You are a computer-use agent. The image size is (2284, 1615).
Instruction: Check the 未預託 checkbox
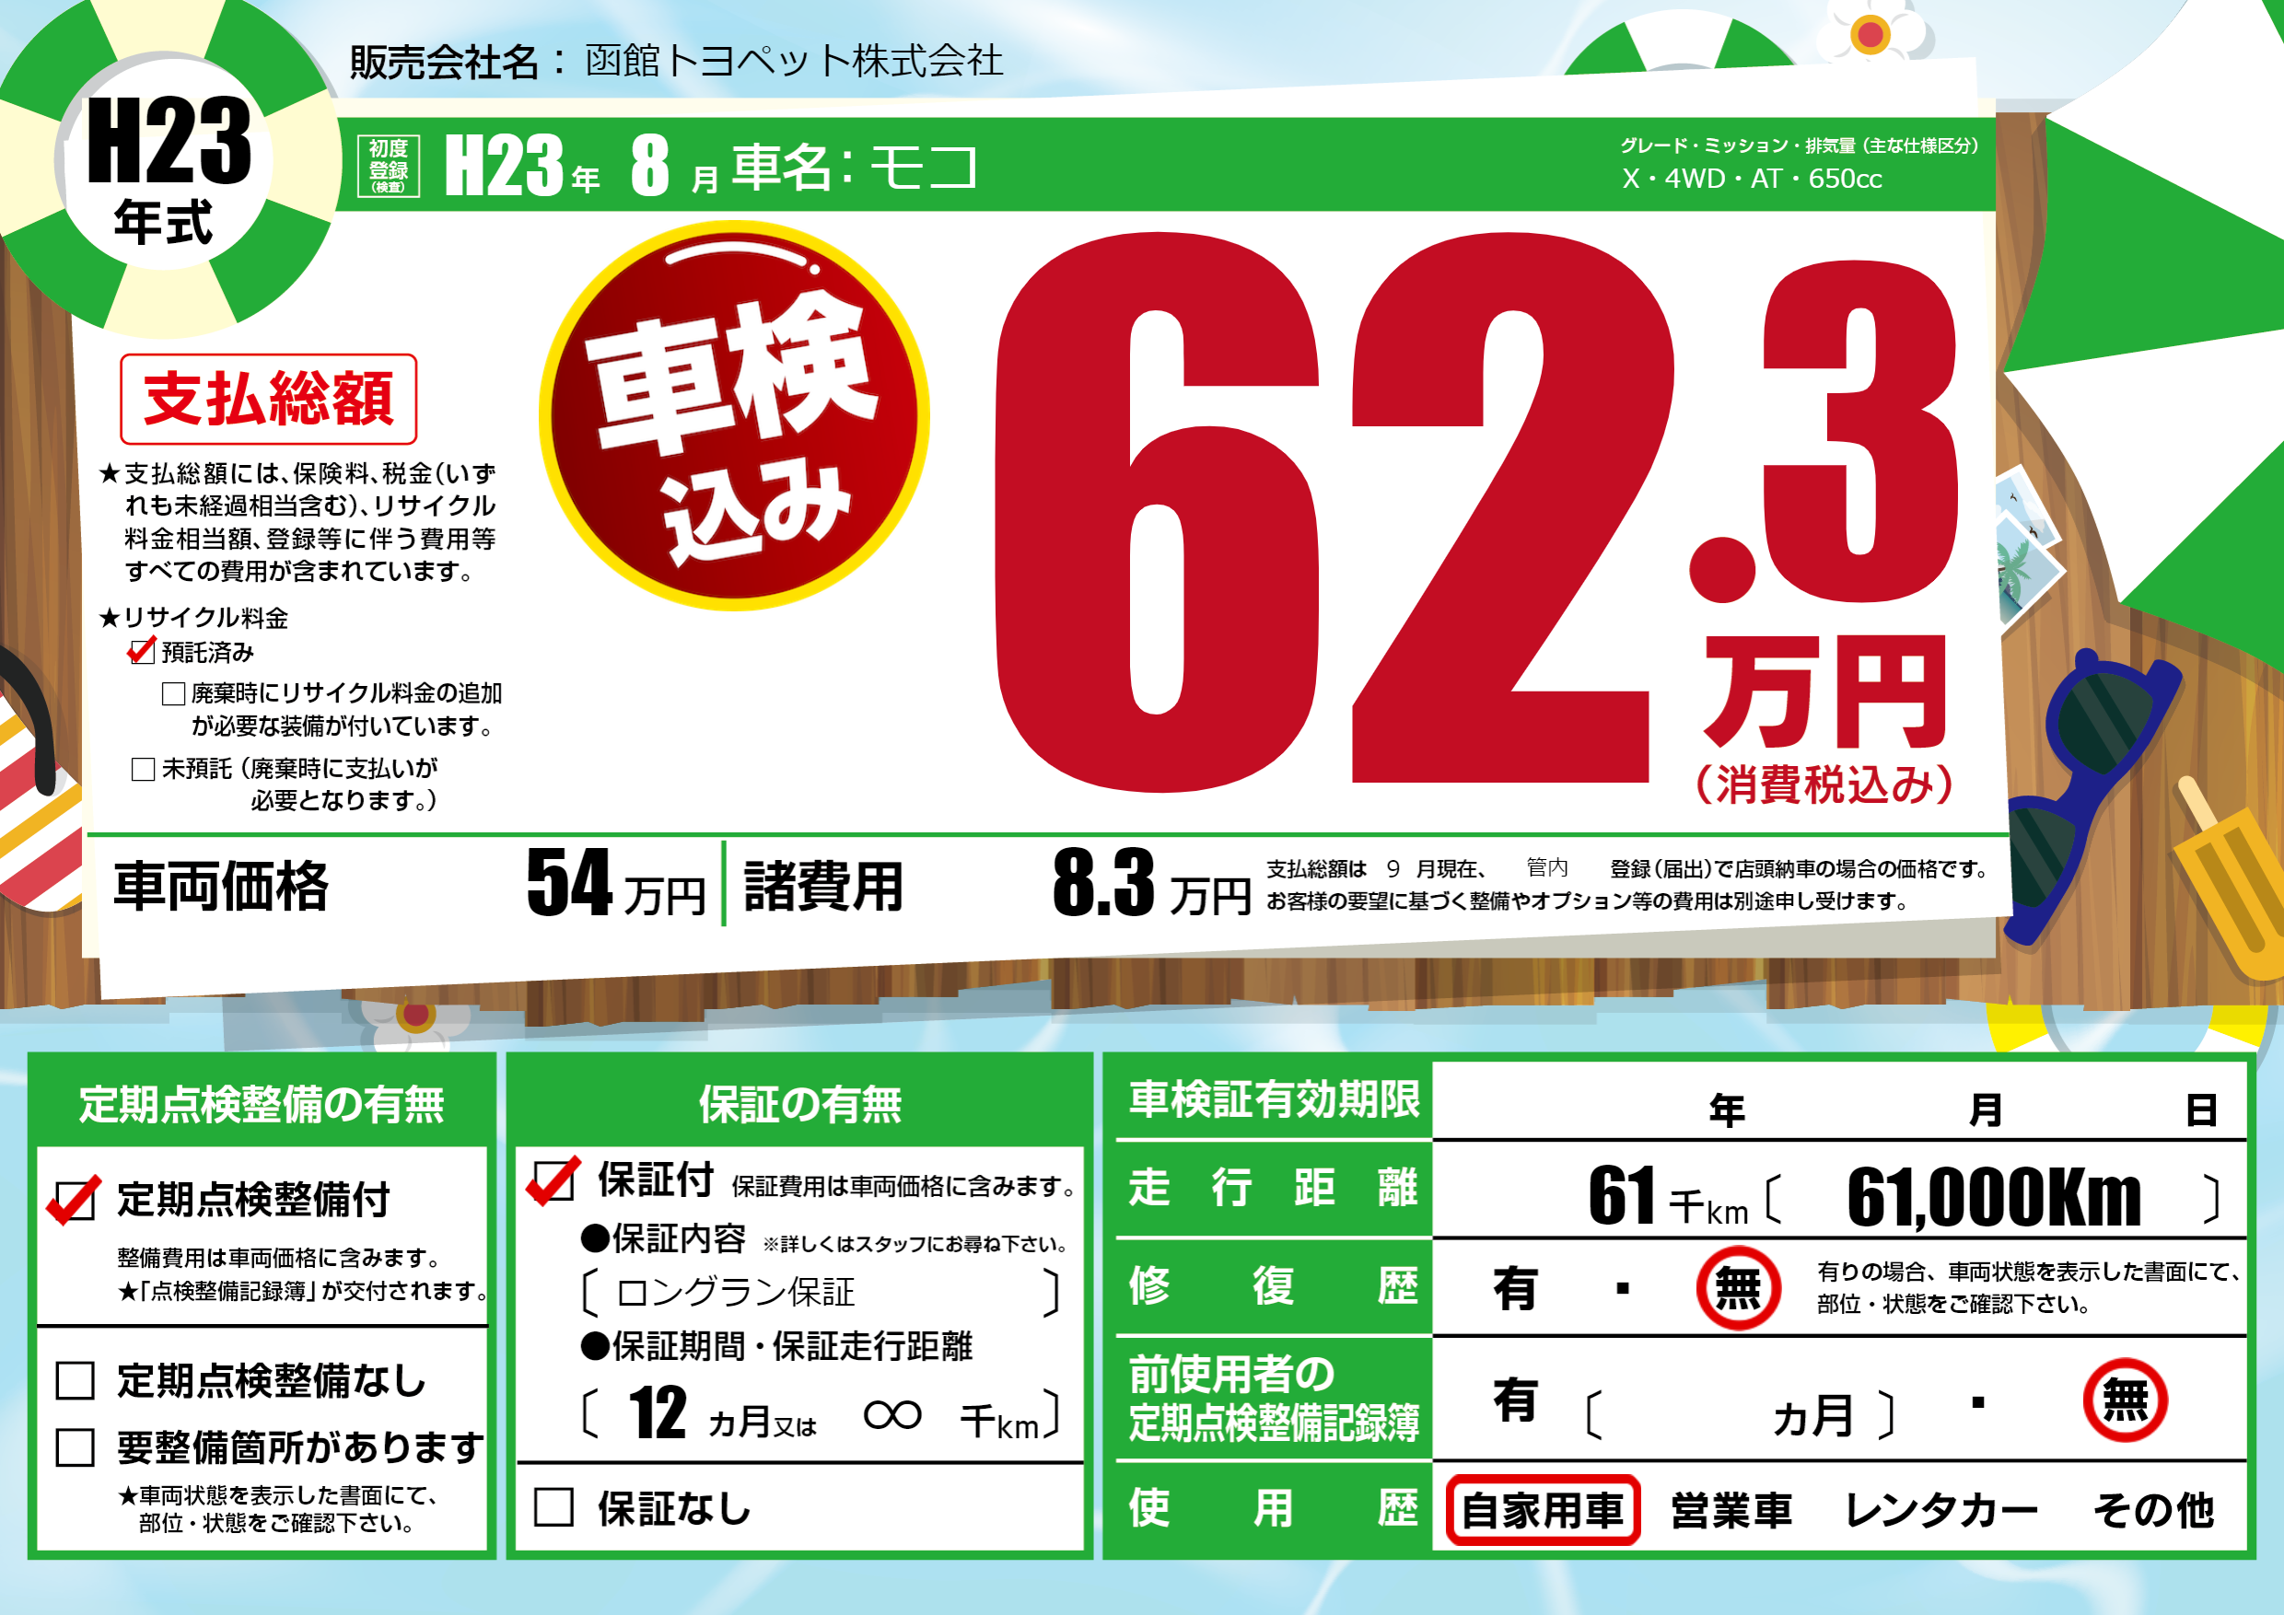pos(144,769)
